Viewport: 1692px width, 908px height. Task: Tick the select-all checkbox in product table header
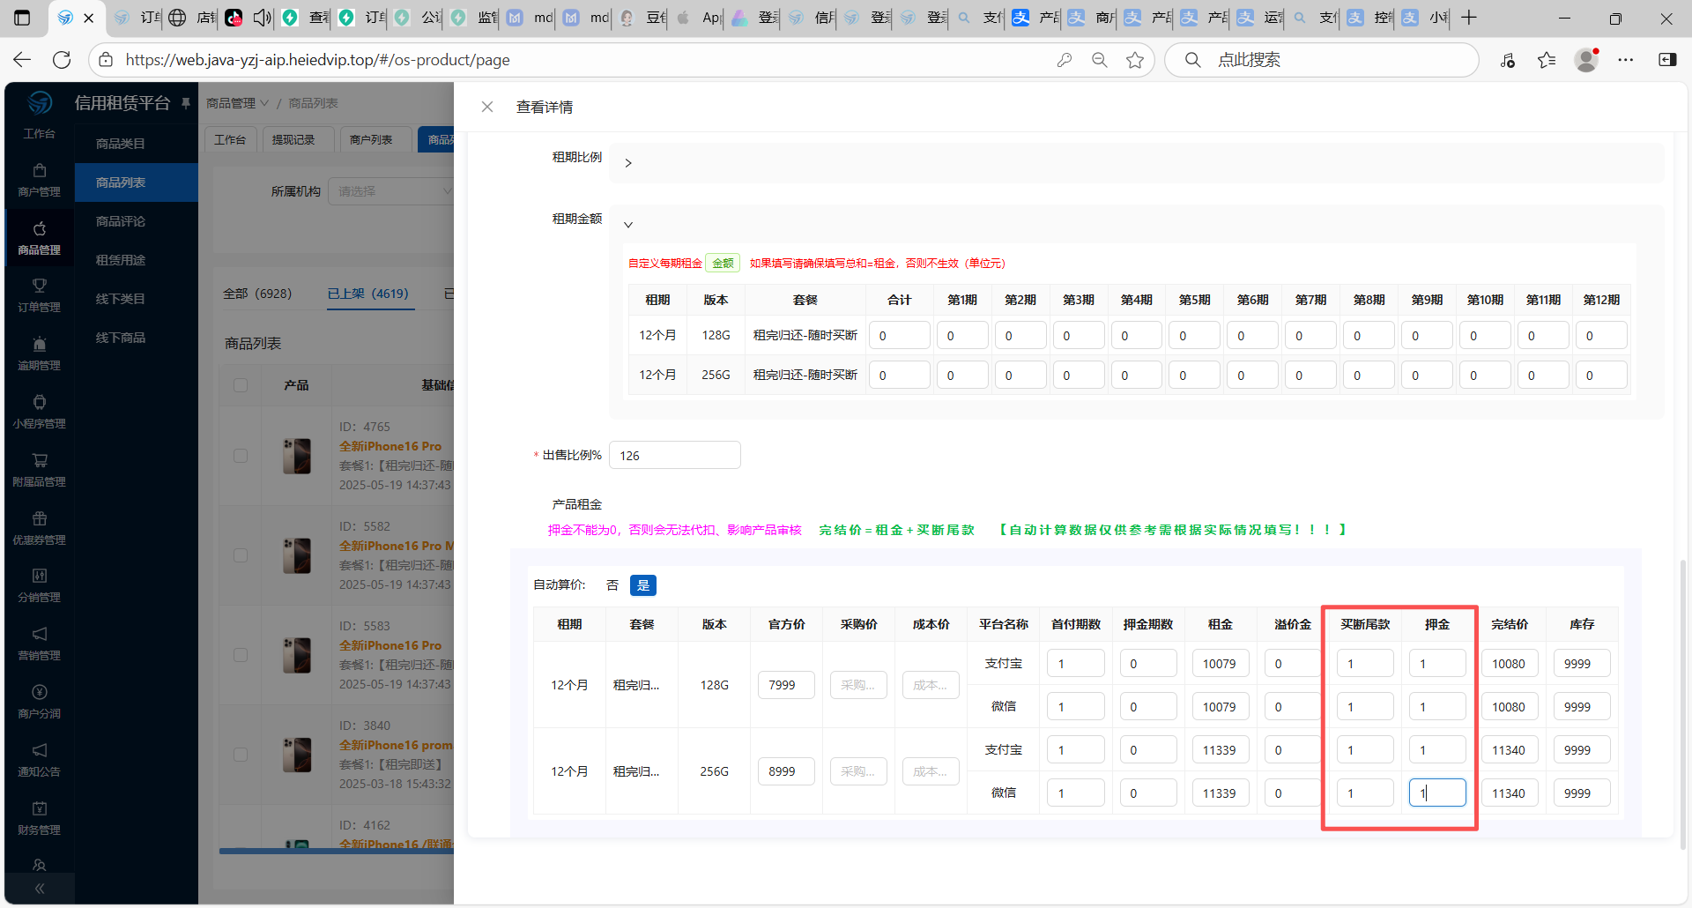241,385
